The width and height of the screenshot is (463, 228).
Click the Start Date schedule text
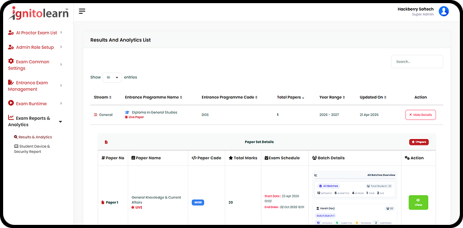[282, 199]
